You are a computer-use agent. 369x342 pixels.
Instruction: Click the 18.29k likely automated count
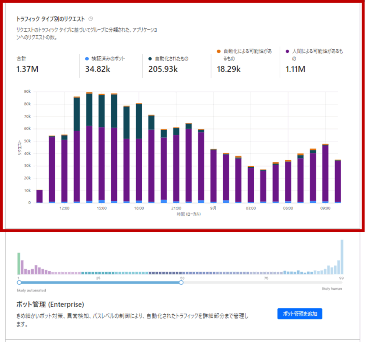click(x=228, y=69)
